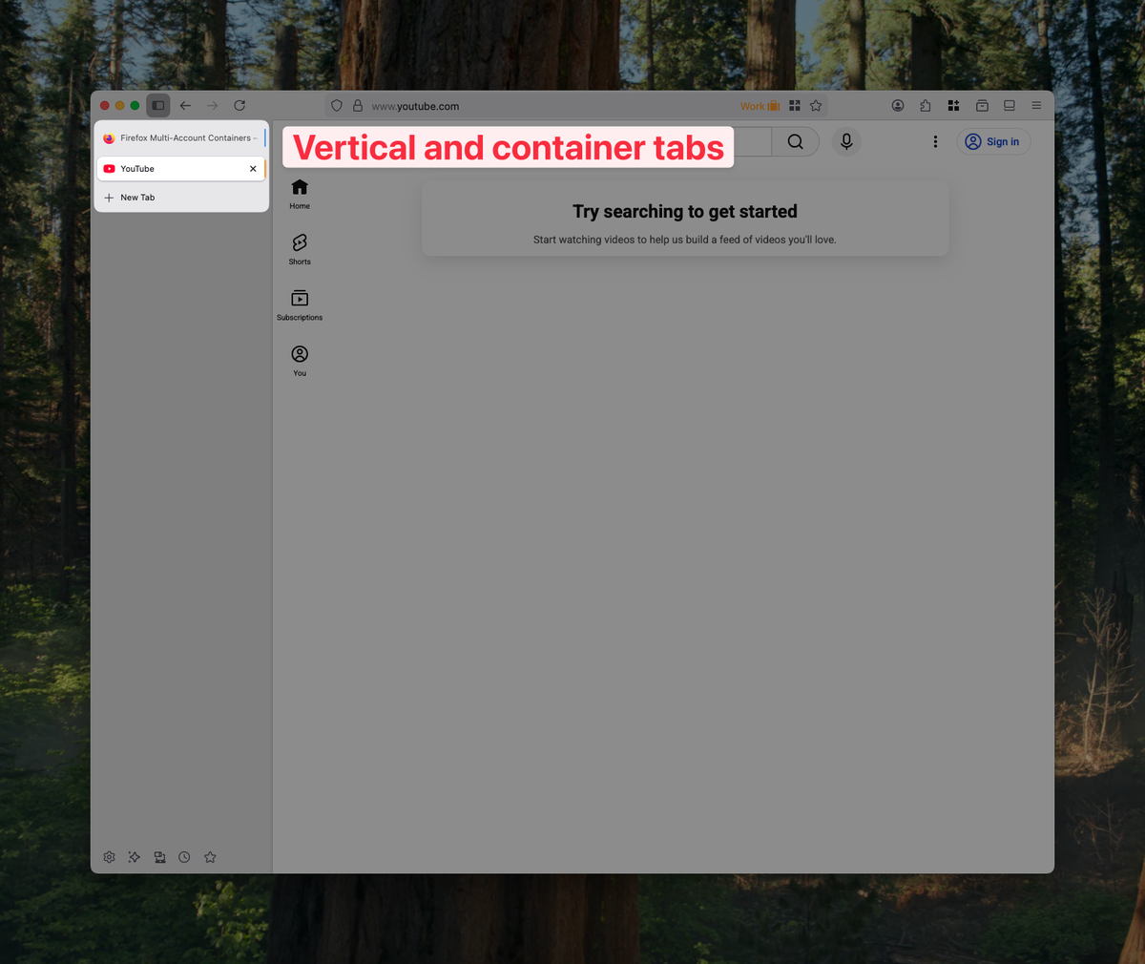The height and width of the screenshot is (964, 1145).
Task: Open the Work container label dropdown in the address bar
Action: (760, 105)
